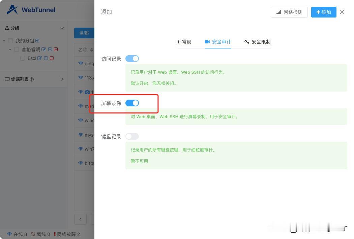This screenshot has height=239, width=354.
Task: Click the wifi icon beside win7 row
Action: coord(81,149)
